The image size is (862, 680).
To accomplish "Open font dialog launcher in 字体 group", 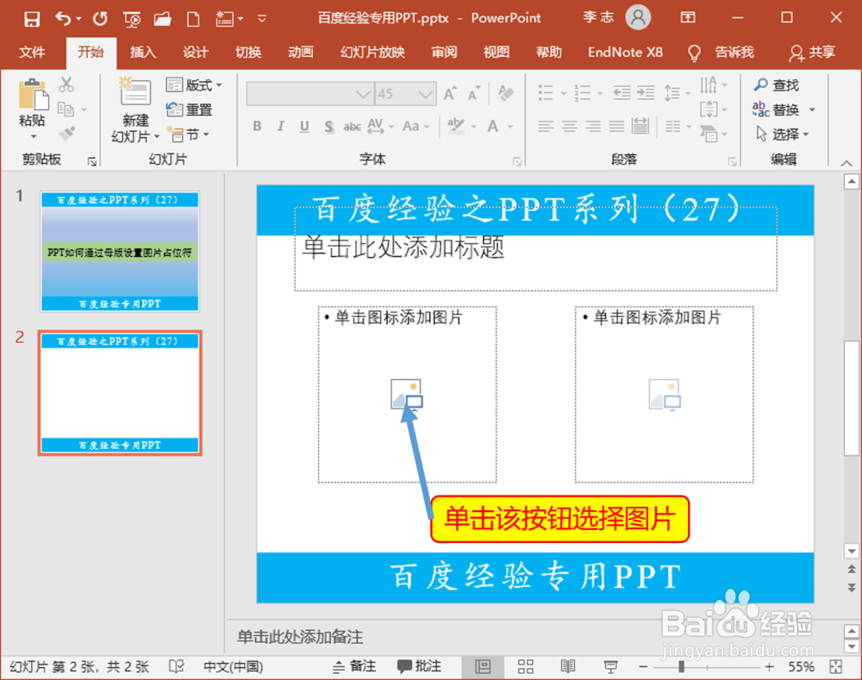I will click(516, 162).
